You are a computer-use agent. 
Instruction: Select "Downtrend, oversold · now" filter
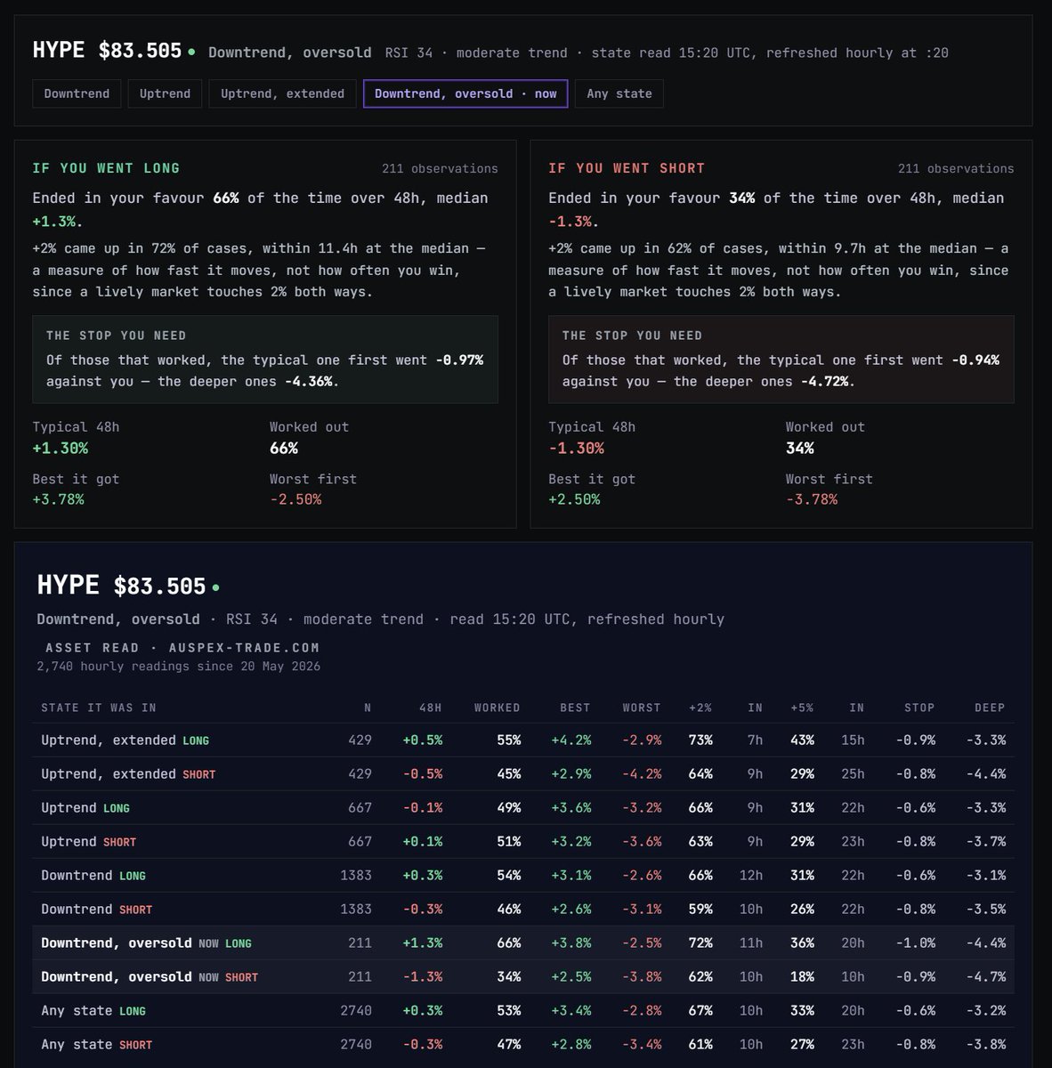465,93
